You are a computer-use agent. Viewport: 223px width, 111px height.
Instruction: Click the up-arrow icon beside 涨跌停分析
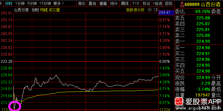point(150,10)
